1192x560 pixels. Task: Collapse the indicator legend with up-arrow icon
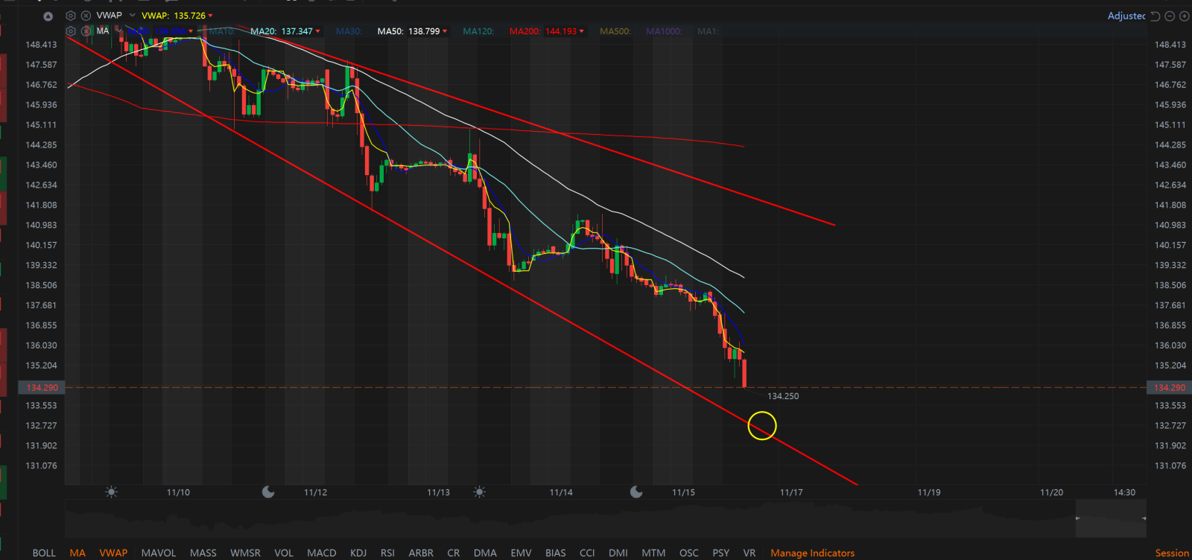click(x=48, y=16)
